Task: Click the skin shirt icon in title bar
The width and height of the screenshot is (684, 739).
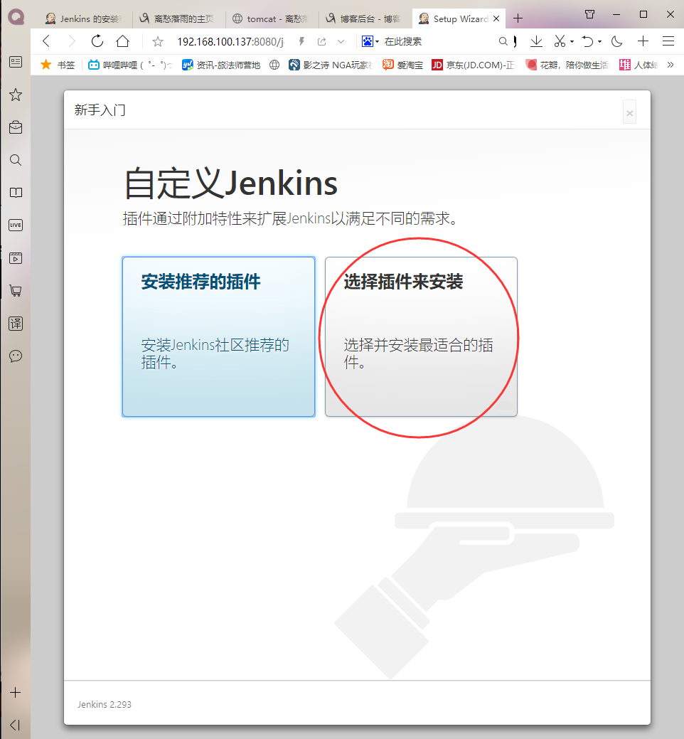Action: pyautogui.click(x=589, y=14)
